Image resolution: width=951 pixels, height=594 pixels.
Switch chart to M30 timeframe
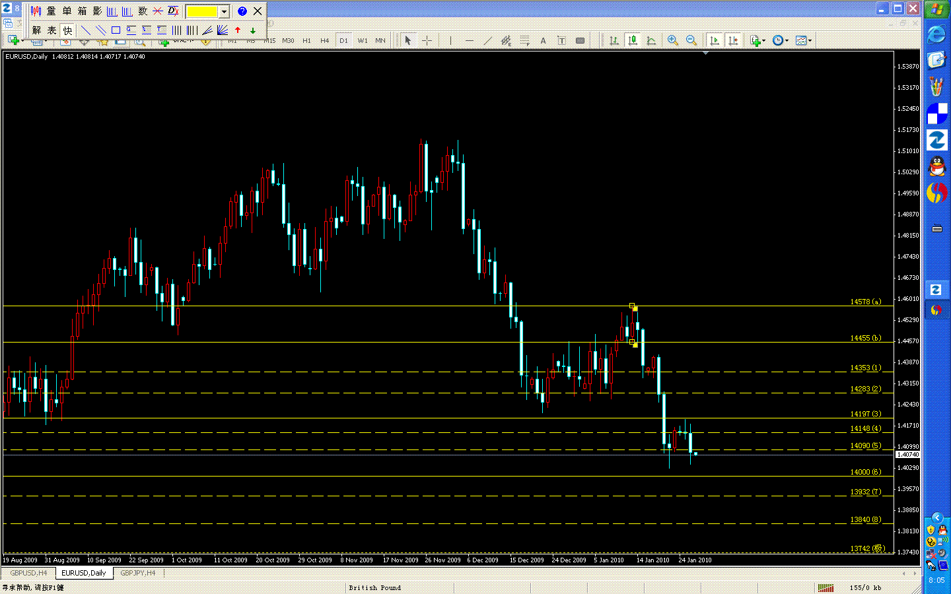pyautogui.click(x=288, y=41)
